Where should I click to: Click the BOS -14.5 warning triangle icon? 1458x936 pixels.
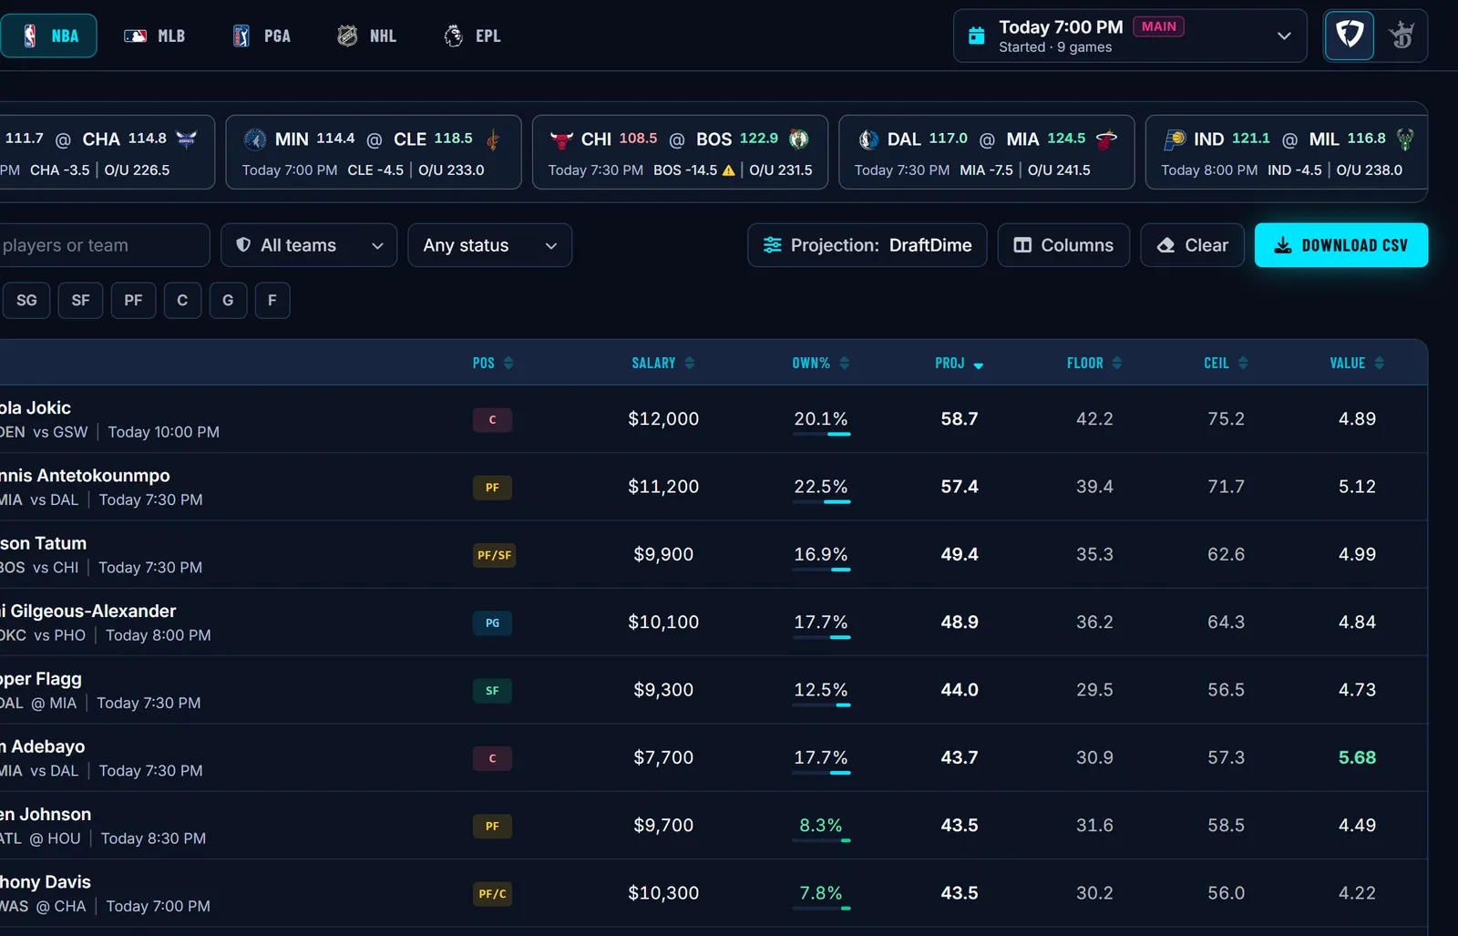728,170
